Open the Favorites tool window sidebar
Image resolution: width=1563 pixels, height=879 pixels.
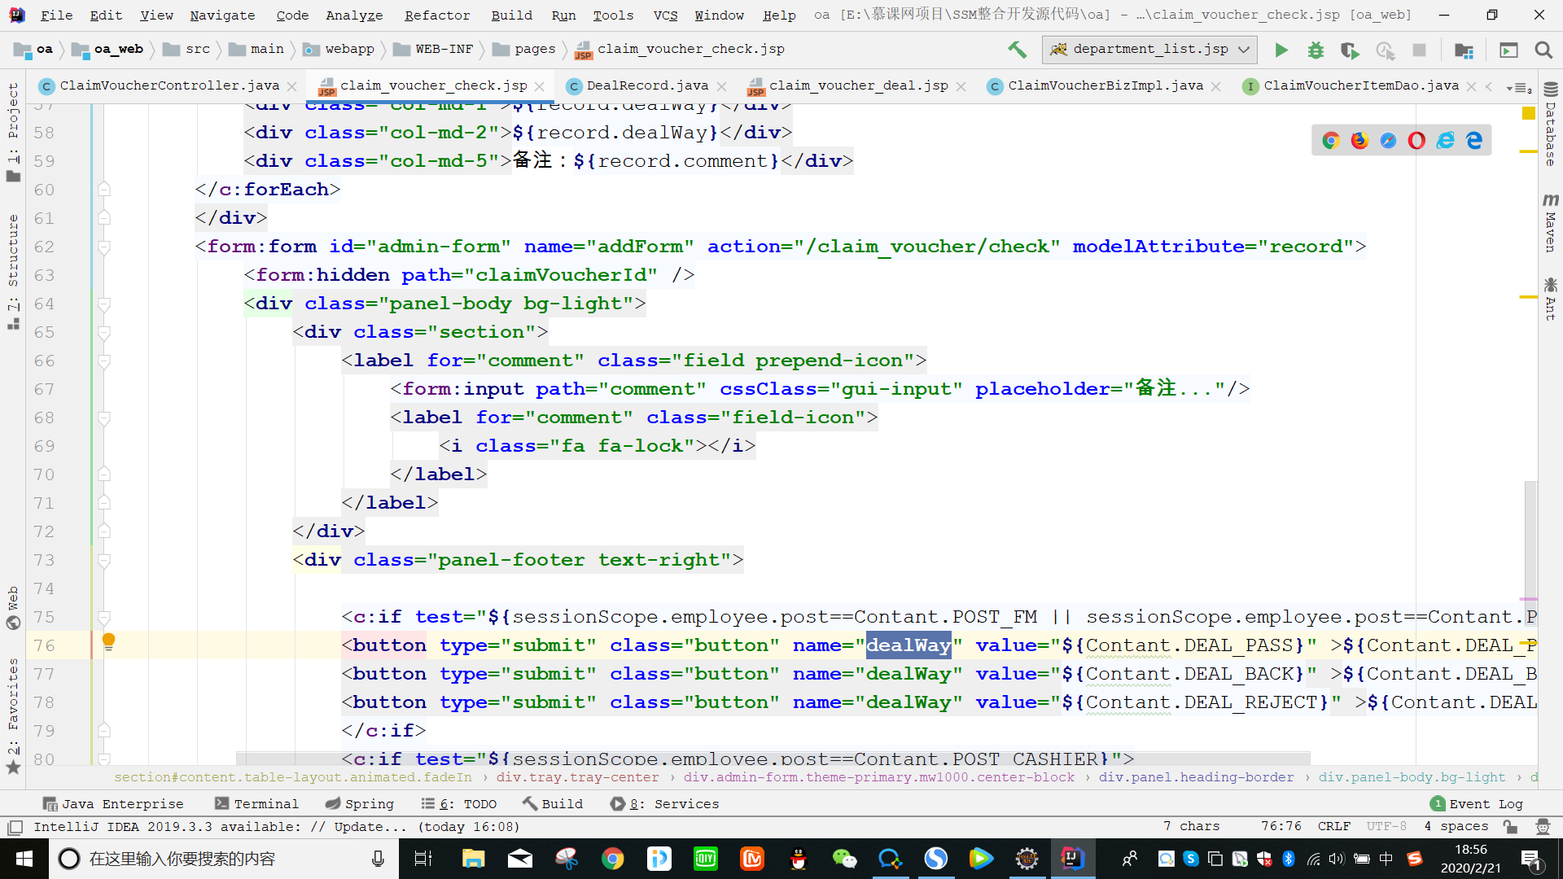point(13,716)
